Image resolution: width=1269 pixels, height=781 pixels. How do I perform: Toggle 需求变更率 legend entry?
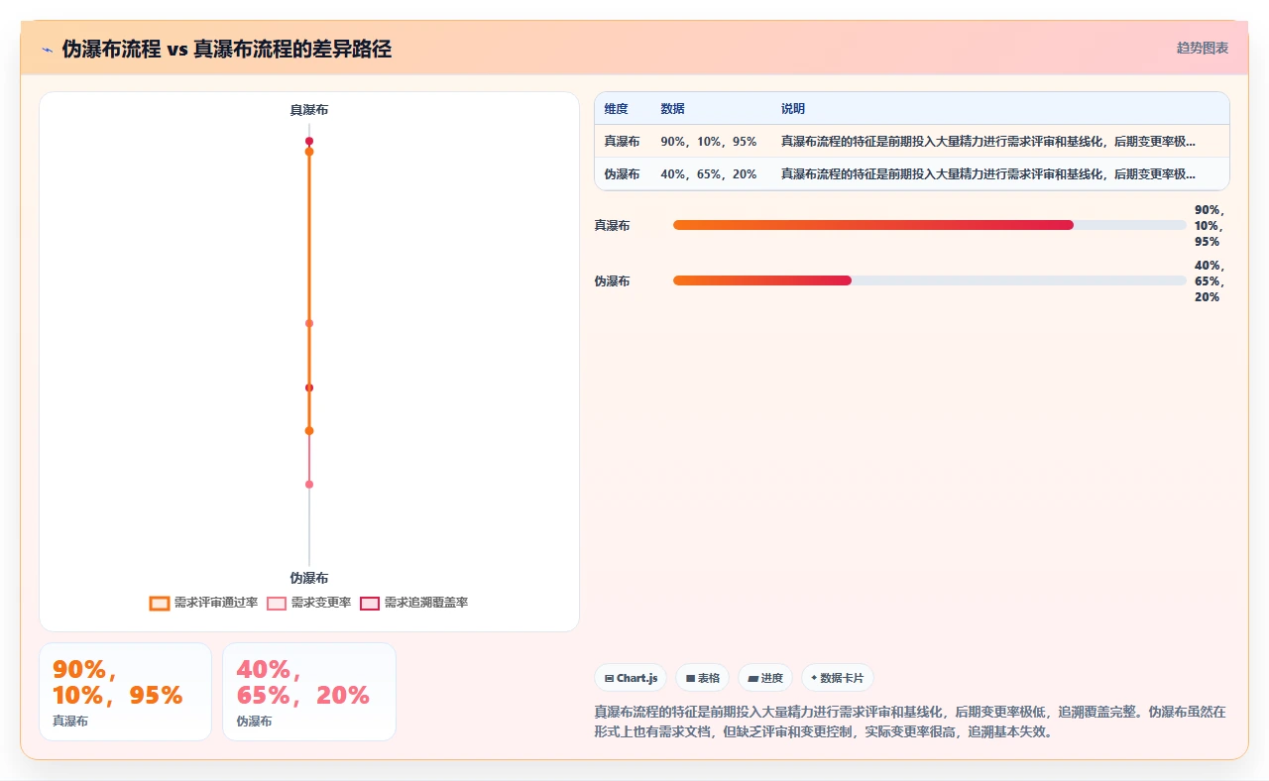coord(309,603)
